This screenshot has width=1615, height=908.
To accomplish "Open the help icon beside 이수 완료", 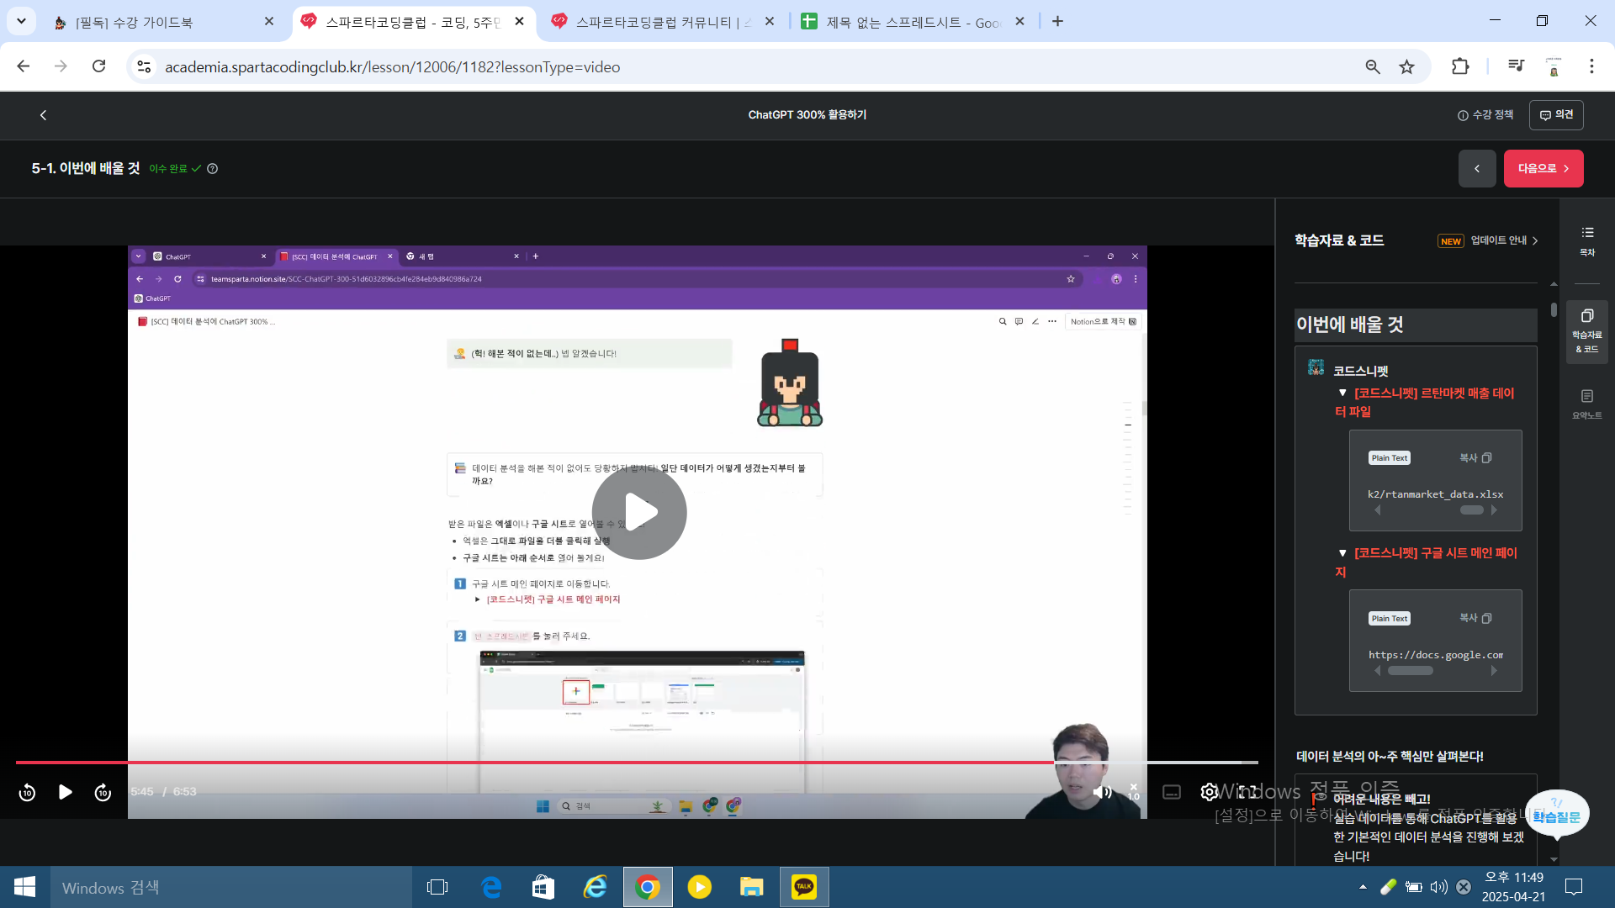I will click(x=213, y=169).
